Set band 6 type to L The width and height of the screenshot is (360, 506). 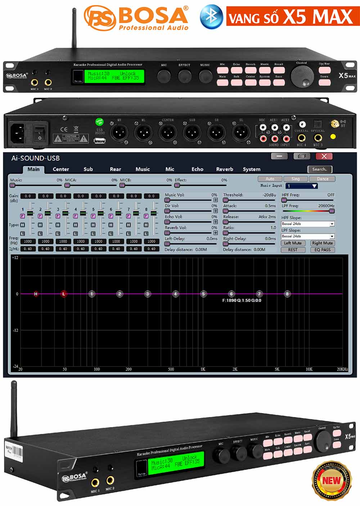(111, 234)
